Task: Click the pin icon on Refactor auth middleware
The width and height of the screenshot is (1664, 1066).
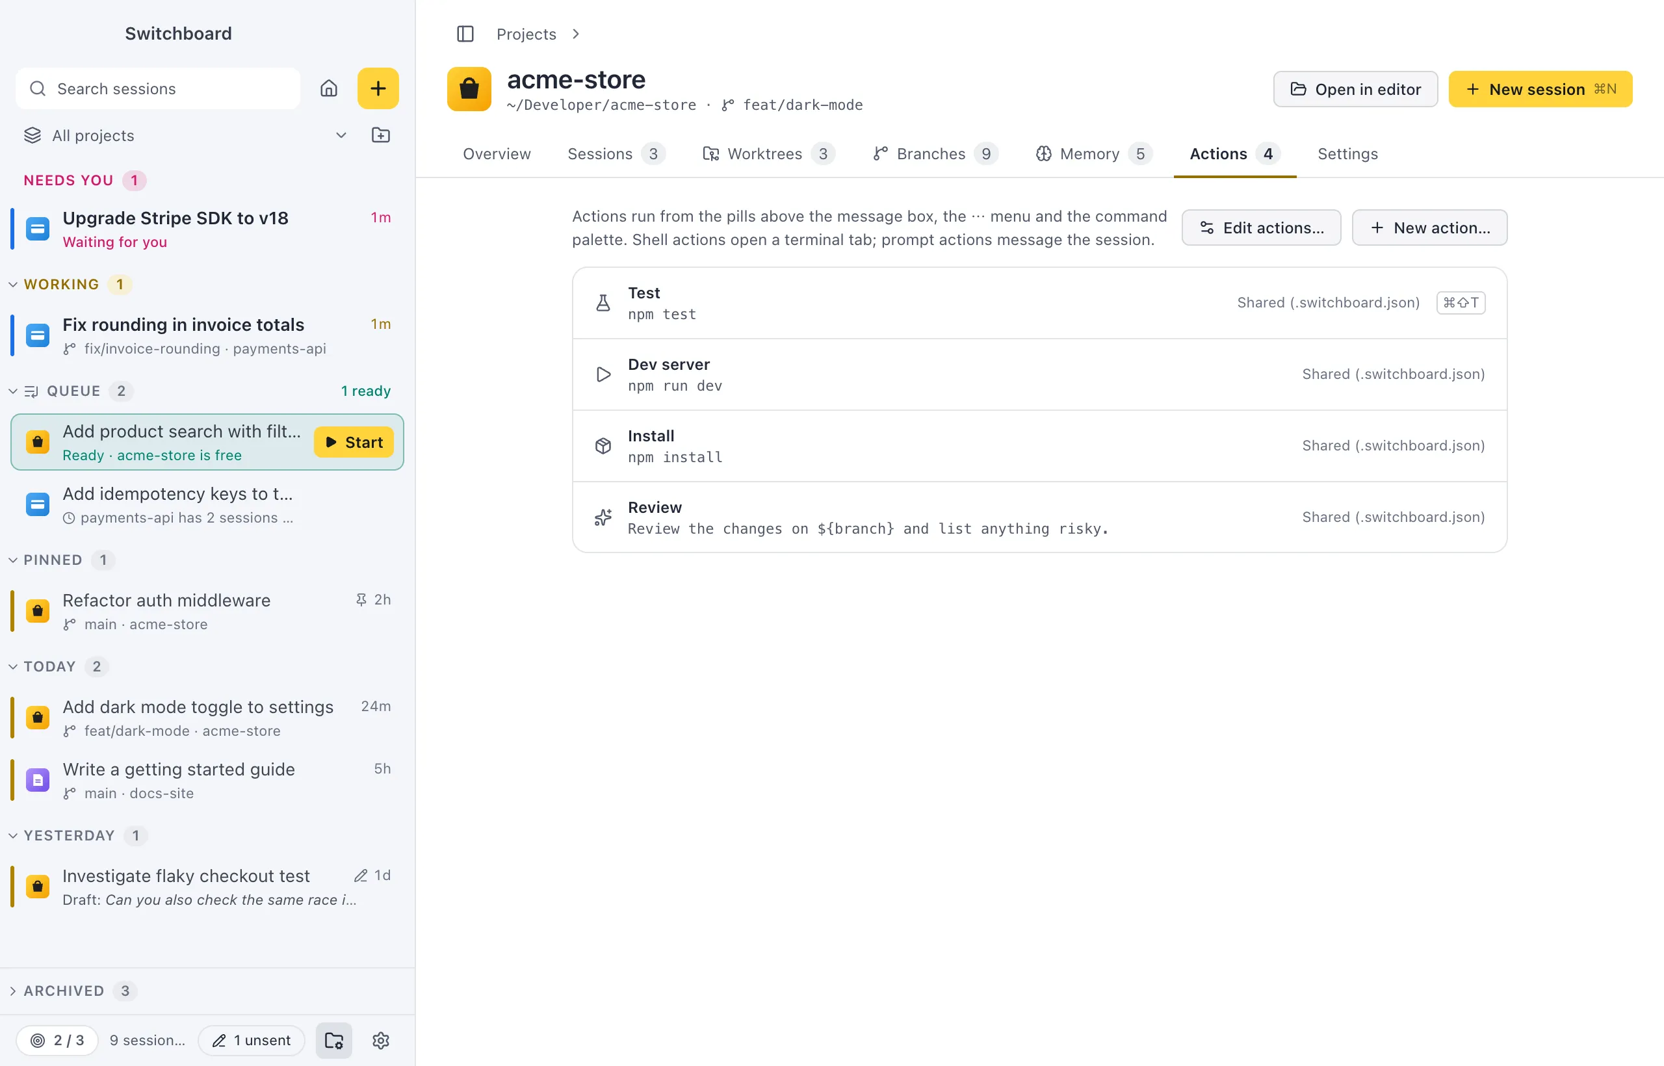Action: (361, 599)
